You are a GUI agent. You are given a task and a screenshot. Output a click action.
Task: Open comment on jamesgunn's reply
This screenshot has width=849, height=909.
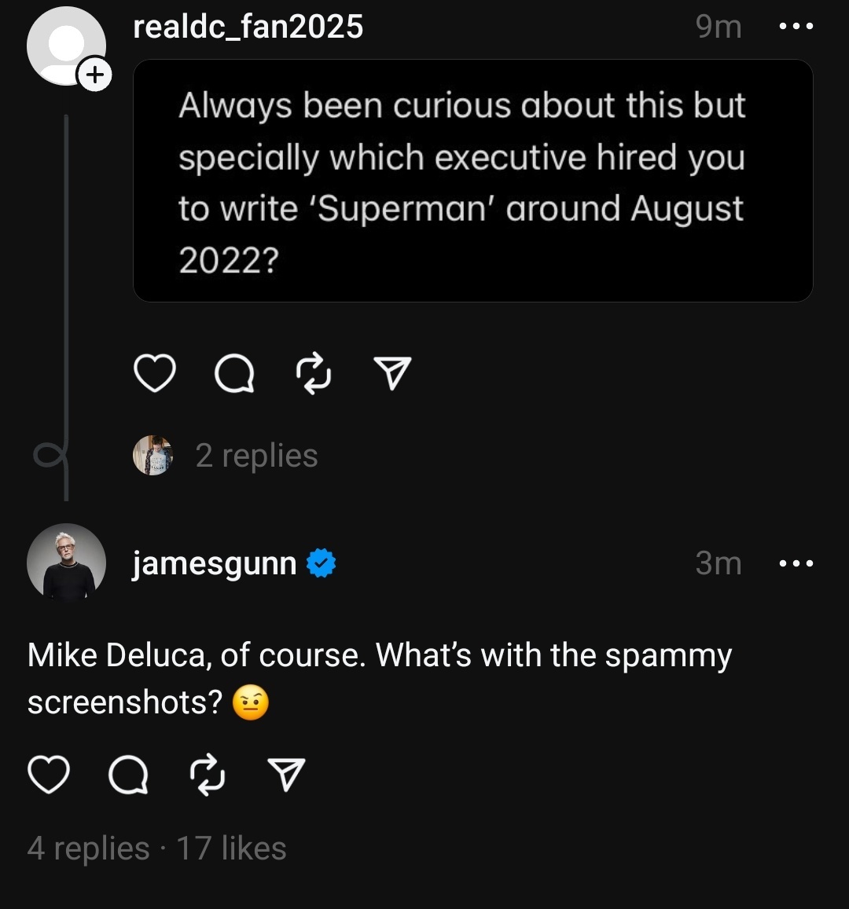(x=128, y=775)
